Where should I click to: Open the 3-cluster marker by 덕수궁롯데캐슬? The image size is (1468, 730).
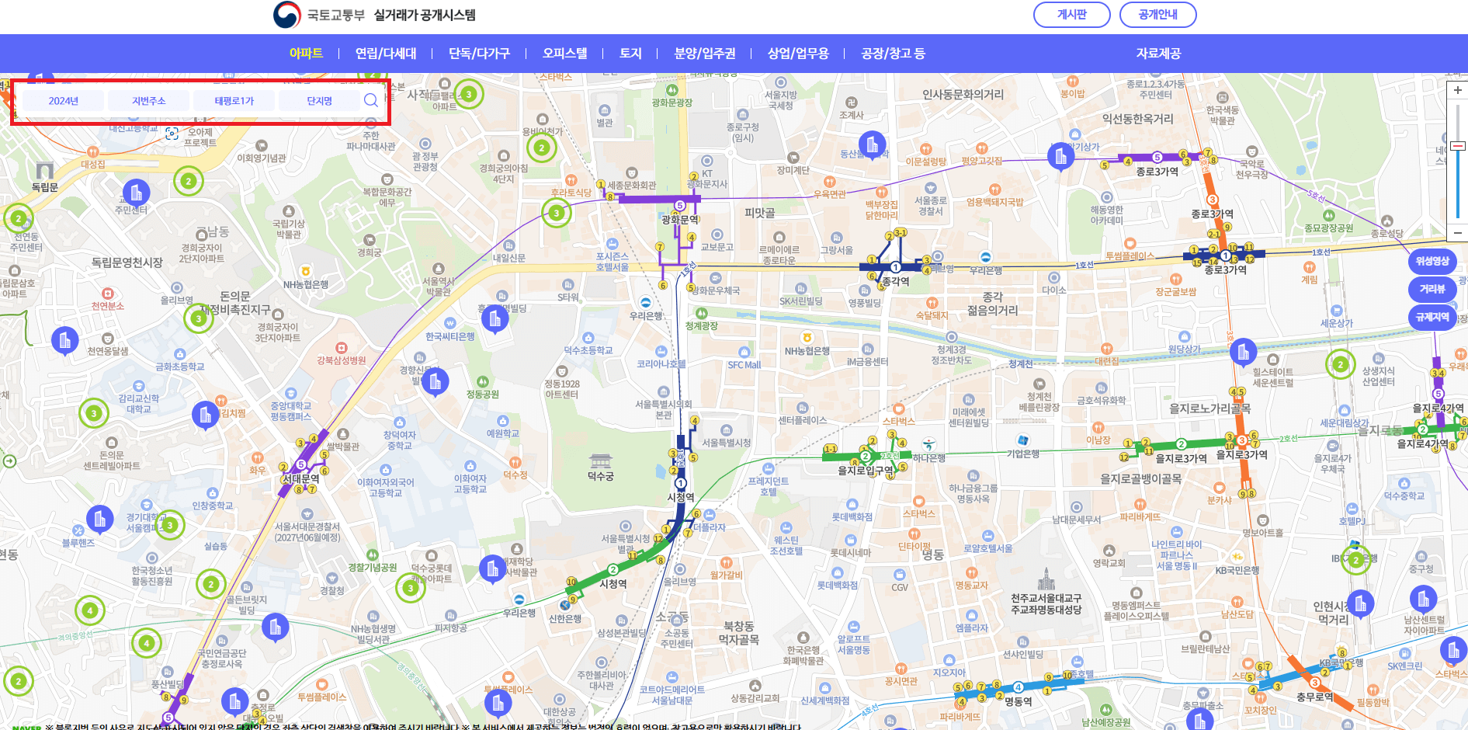pos(411,588)
